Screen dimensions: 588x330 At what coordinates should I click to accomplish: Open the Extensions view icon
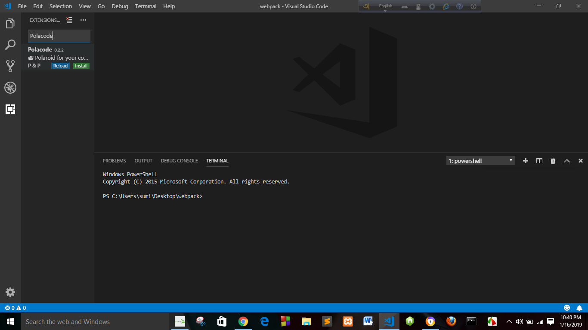10,109
